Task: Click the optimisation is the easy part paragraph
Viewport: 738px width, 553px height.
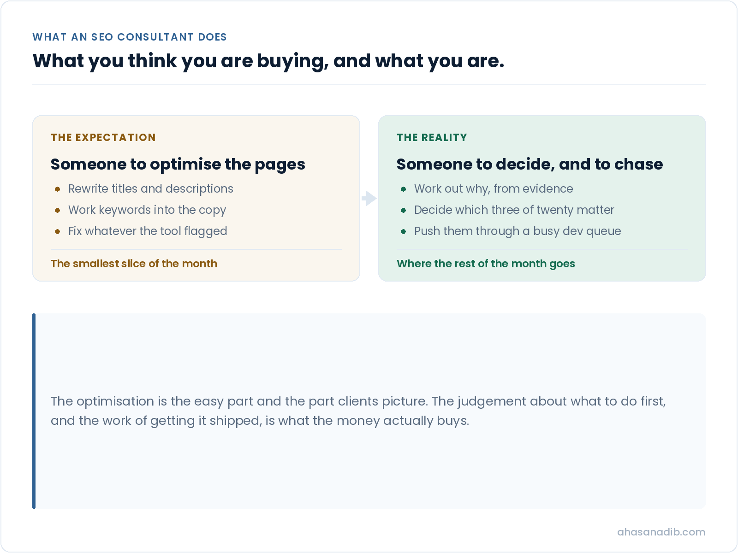Action: 358,411
